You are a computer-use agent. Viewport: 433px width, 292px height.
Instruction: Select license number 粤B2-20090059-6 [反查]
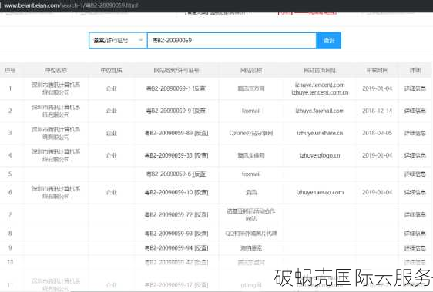coord(176,174)
